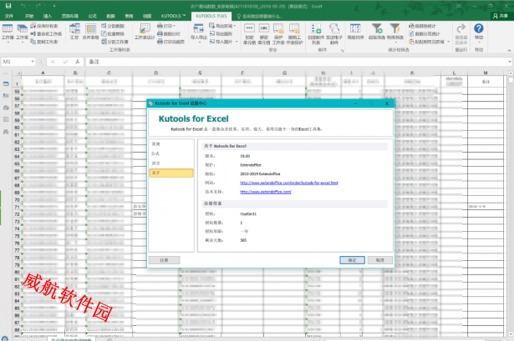
Task: Open 超级筛选 super filter
Action: coord(377,32)
